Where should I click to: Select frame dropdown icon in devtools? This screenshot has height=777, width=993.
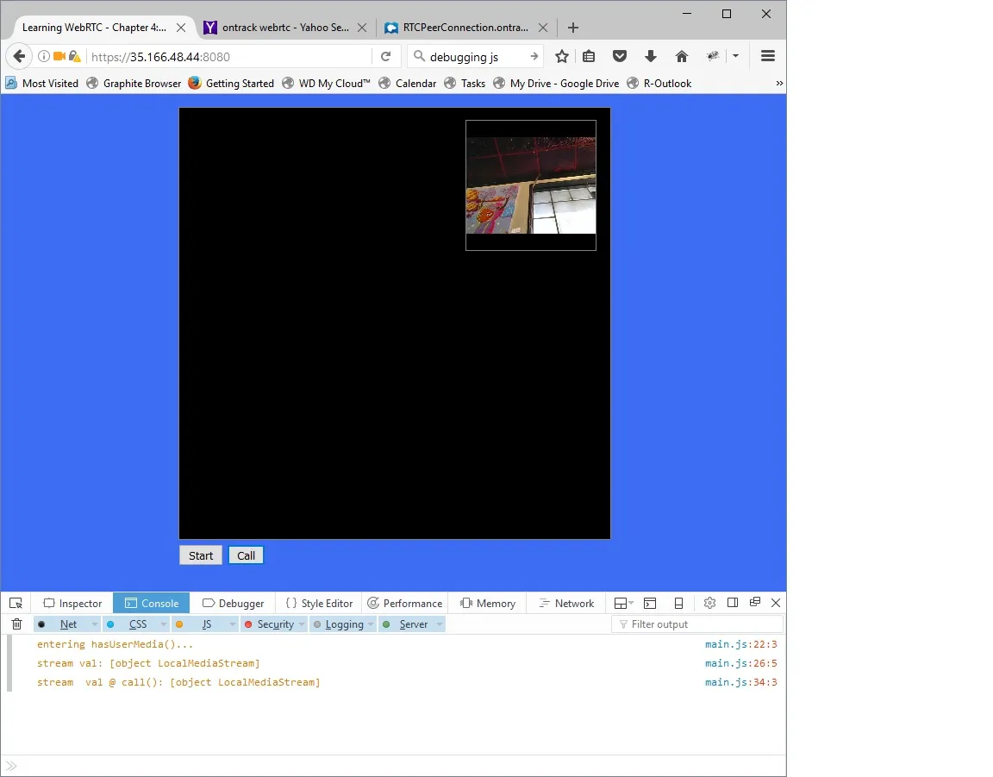click(x=624, y=604)
